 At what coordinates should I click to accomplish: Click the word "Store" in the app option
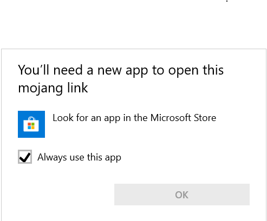pos(205,118)
